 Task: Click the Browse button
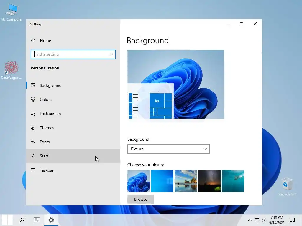point(141,199)
